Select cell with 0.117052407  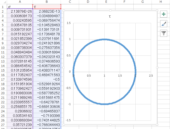[20, 75]
